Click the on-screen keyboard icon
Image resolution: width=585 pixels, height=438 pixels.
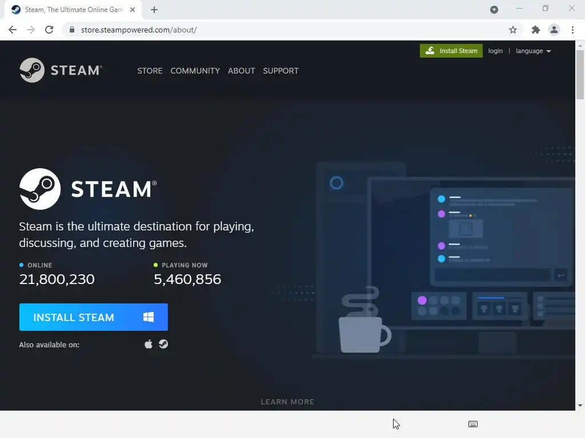pyautogui.click(x=472, y=424)
